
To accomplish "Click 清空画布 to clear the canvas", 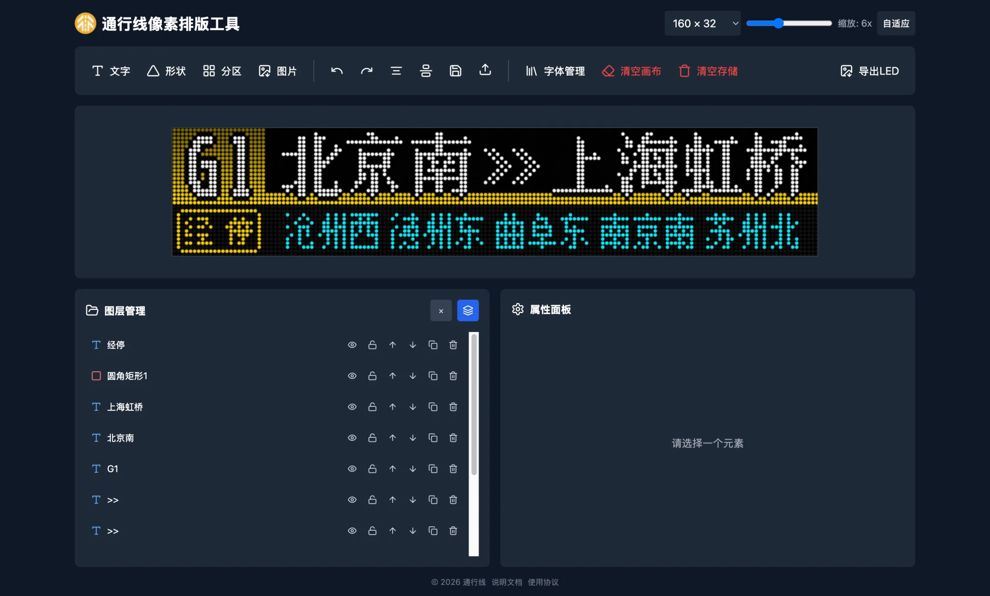I will click(631, 71).
